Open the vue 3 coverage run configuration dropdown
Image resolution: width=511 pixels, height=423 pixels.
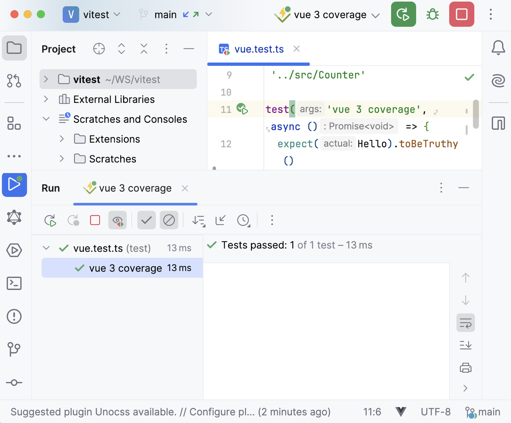click(x=376, y=14)
